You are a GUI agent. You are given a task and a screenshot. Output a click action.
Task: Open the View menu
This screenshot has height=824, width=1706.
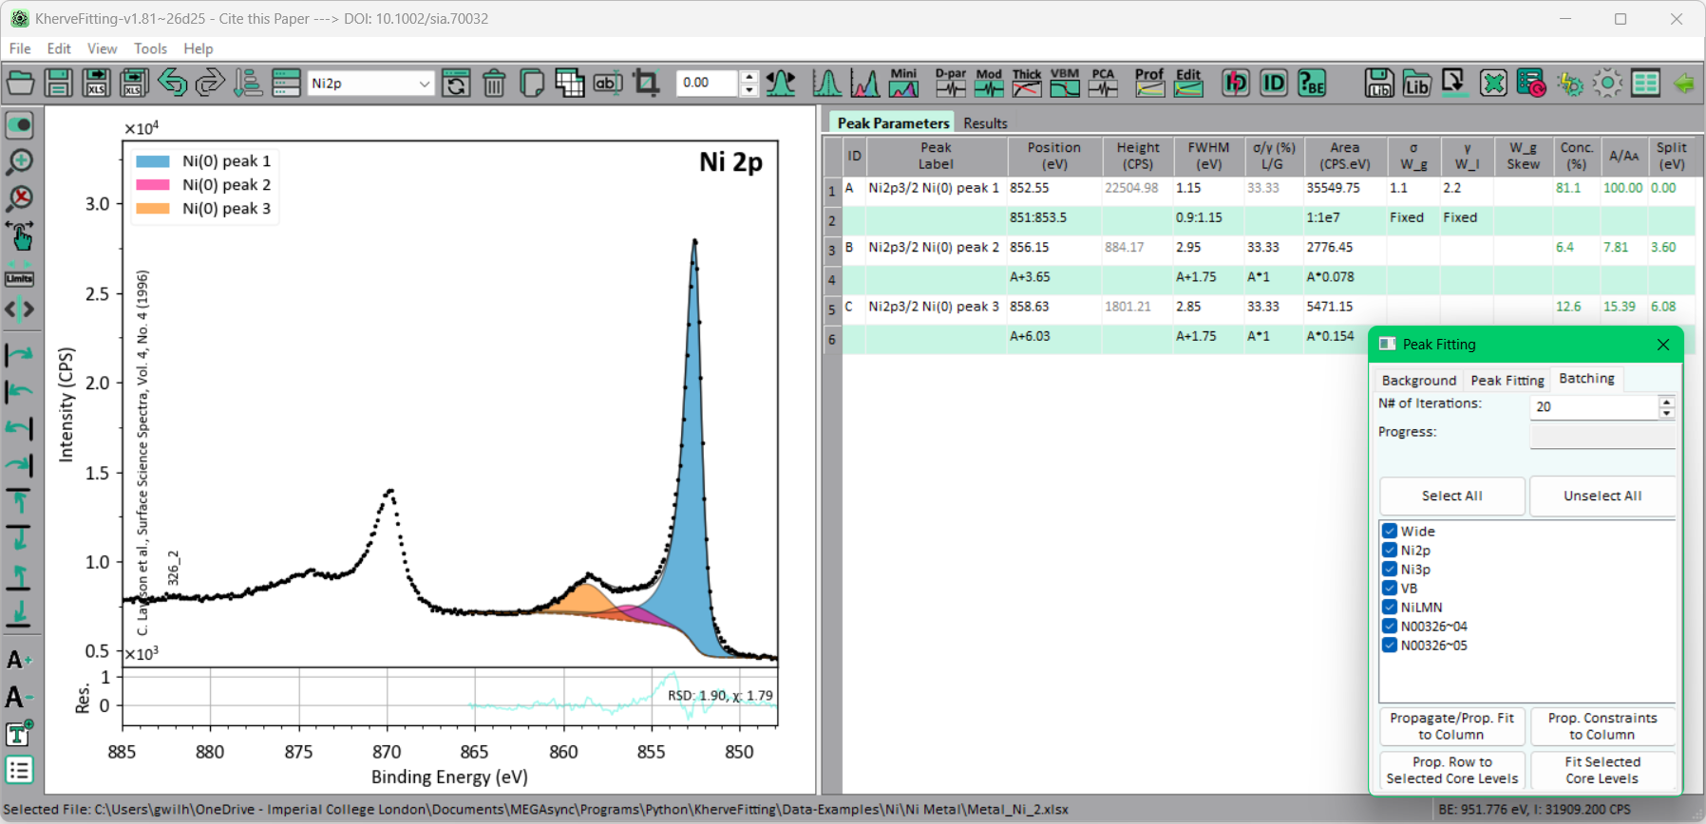pyautogui.click(x=103, y=48)
